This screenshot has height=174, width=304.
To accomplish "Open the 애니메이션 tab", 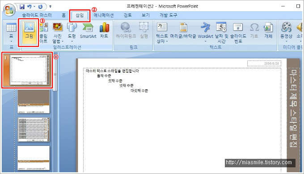I will (x=104, y=15).
